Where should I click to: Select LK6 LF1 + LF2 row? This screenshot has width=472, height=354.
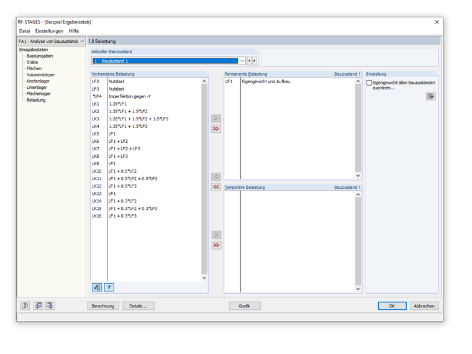146,141
